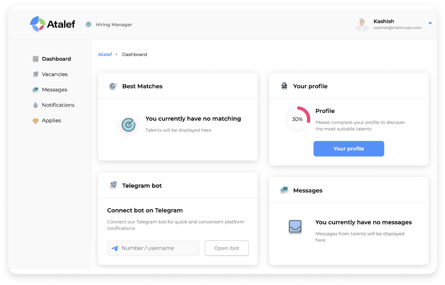The width and height of the screenshot is (445, 285).
Task: Click the Kashish user name
Action: click(x=384, y=21)
